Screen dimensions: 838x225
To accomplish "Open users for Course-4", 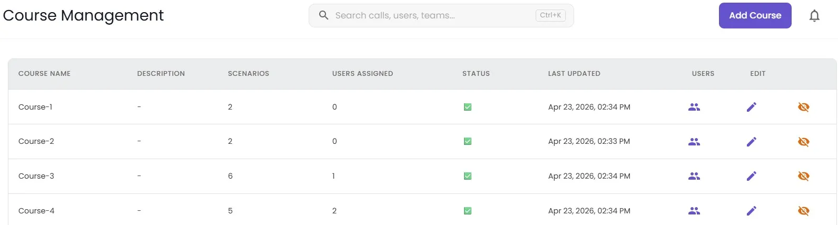I will (694, 211).
